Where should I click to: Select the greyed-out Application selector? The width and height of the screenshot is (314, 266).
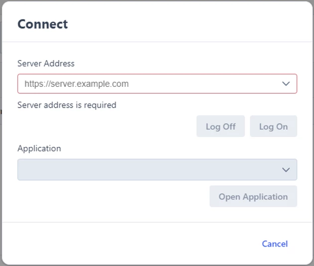pos(157,170)
